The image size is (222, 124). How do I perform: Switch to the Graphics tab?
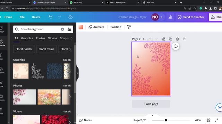point(27,38)
